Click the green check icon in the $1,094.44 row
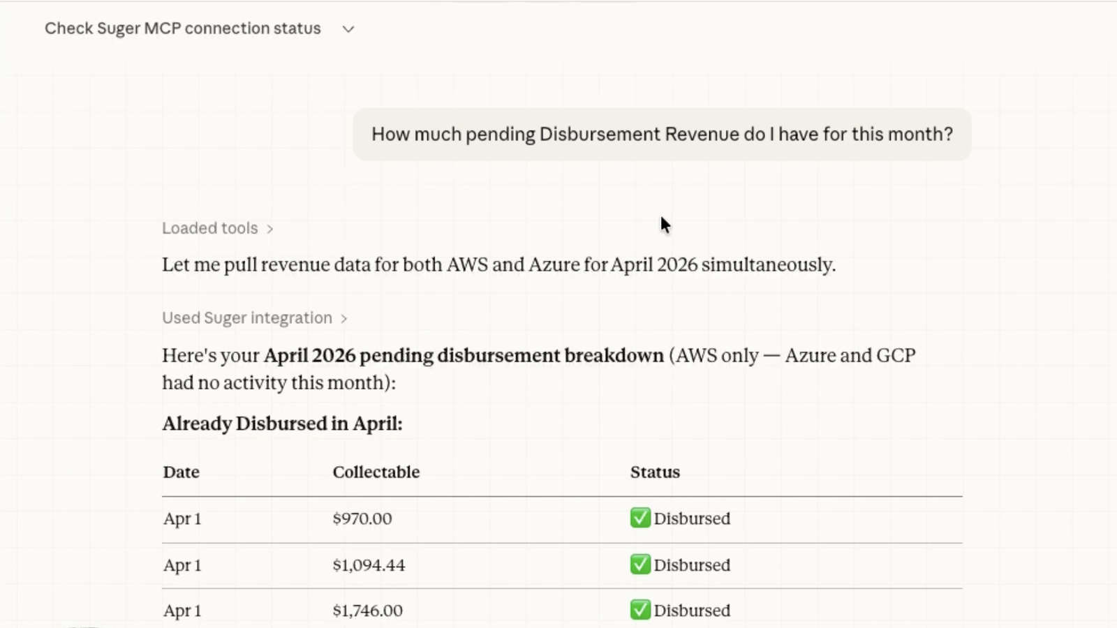Screen dimensions: 1117x628 640,564
